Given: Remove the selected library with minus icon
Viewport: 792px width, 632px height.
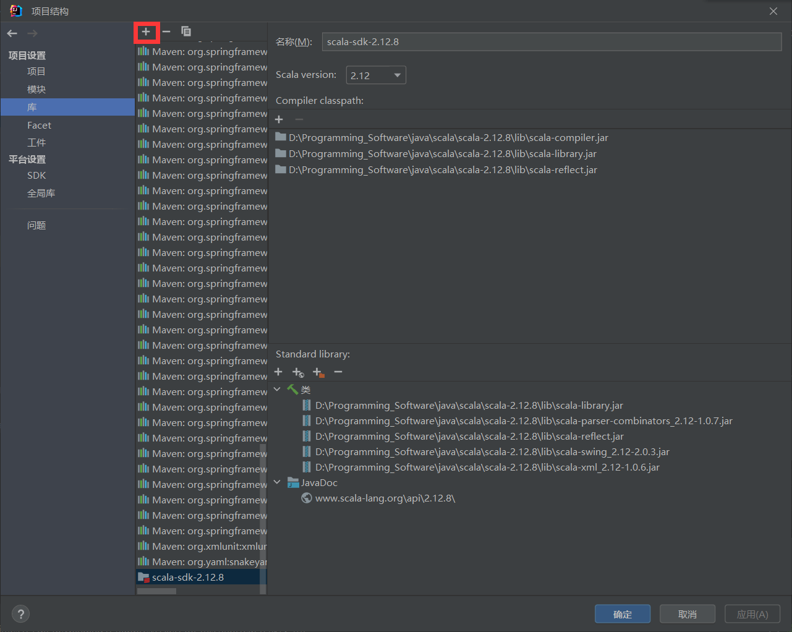Looking at the screenshot, I should [166, 32].
